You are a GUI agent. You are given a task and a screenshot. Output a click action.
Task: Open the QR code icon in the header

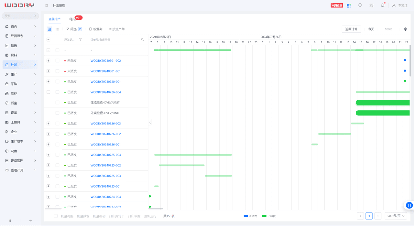coord(371,5)
